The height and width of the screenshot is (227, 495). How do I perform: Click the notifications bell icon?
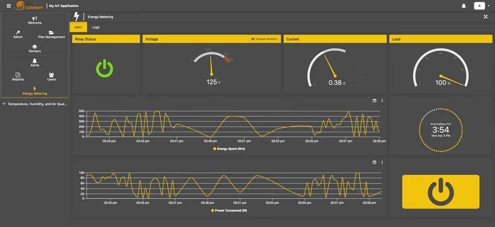464,6
